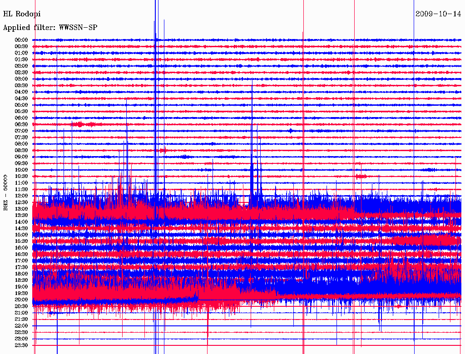The image size is (465, 354).
Task: Click the 01:00 time label
Action: 21,53
